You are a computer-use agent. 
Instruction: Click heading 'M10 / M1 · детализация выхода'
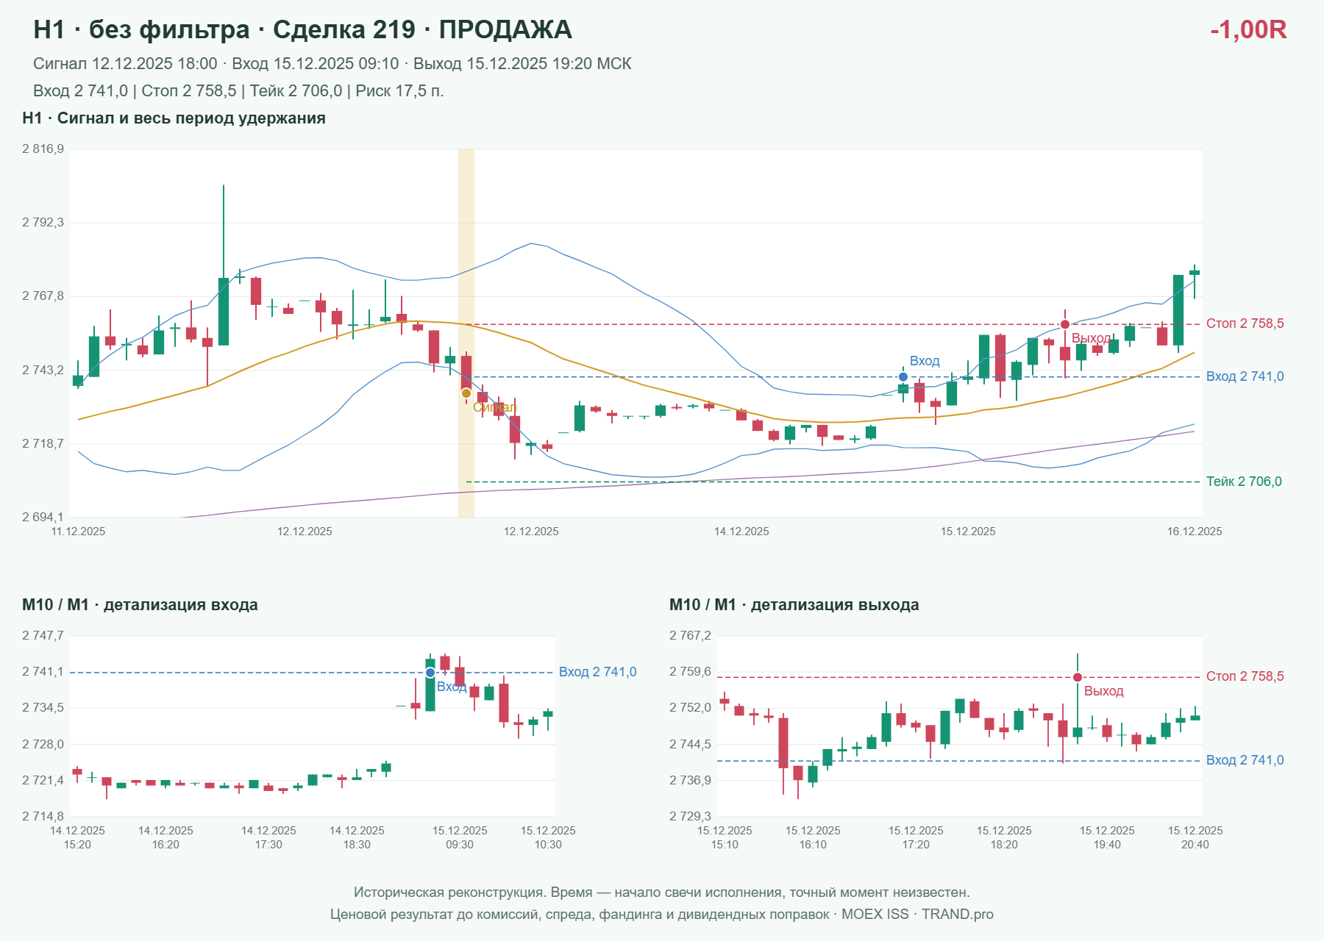tap(794, 605)
